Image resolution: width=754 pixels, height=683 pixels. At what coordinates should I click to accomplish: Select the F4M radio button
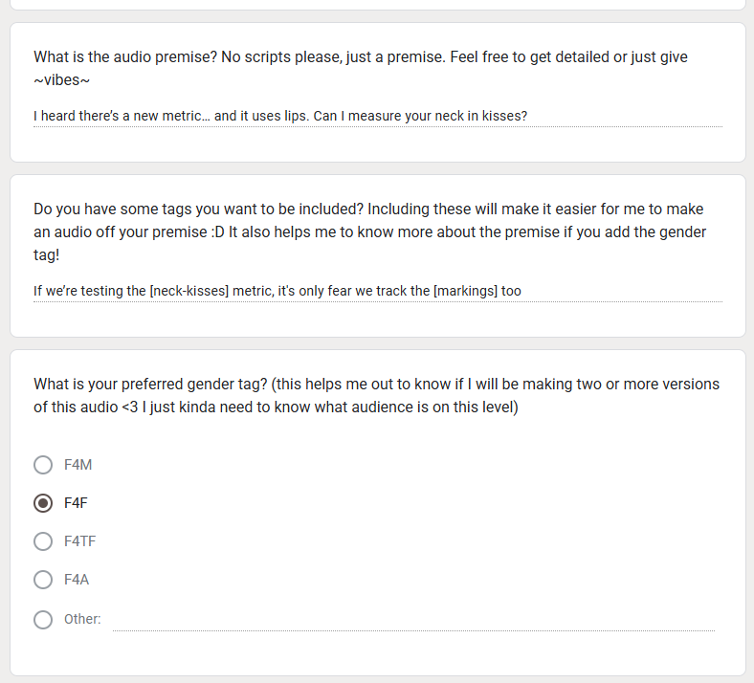pos(43,465)
